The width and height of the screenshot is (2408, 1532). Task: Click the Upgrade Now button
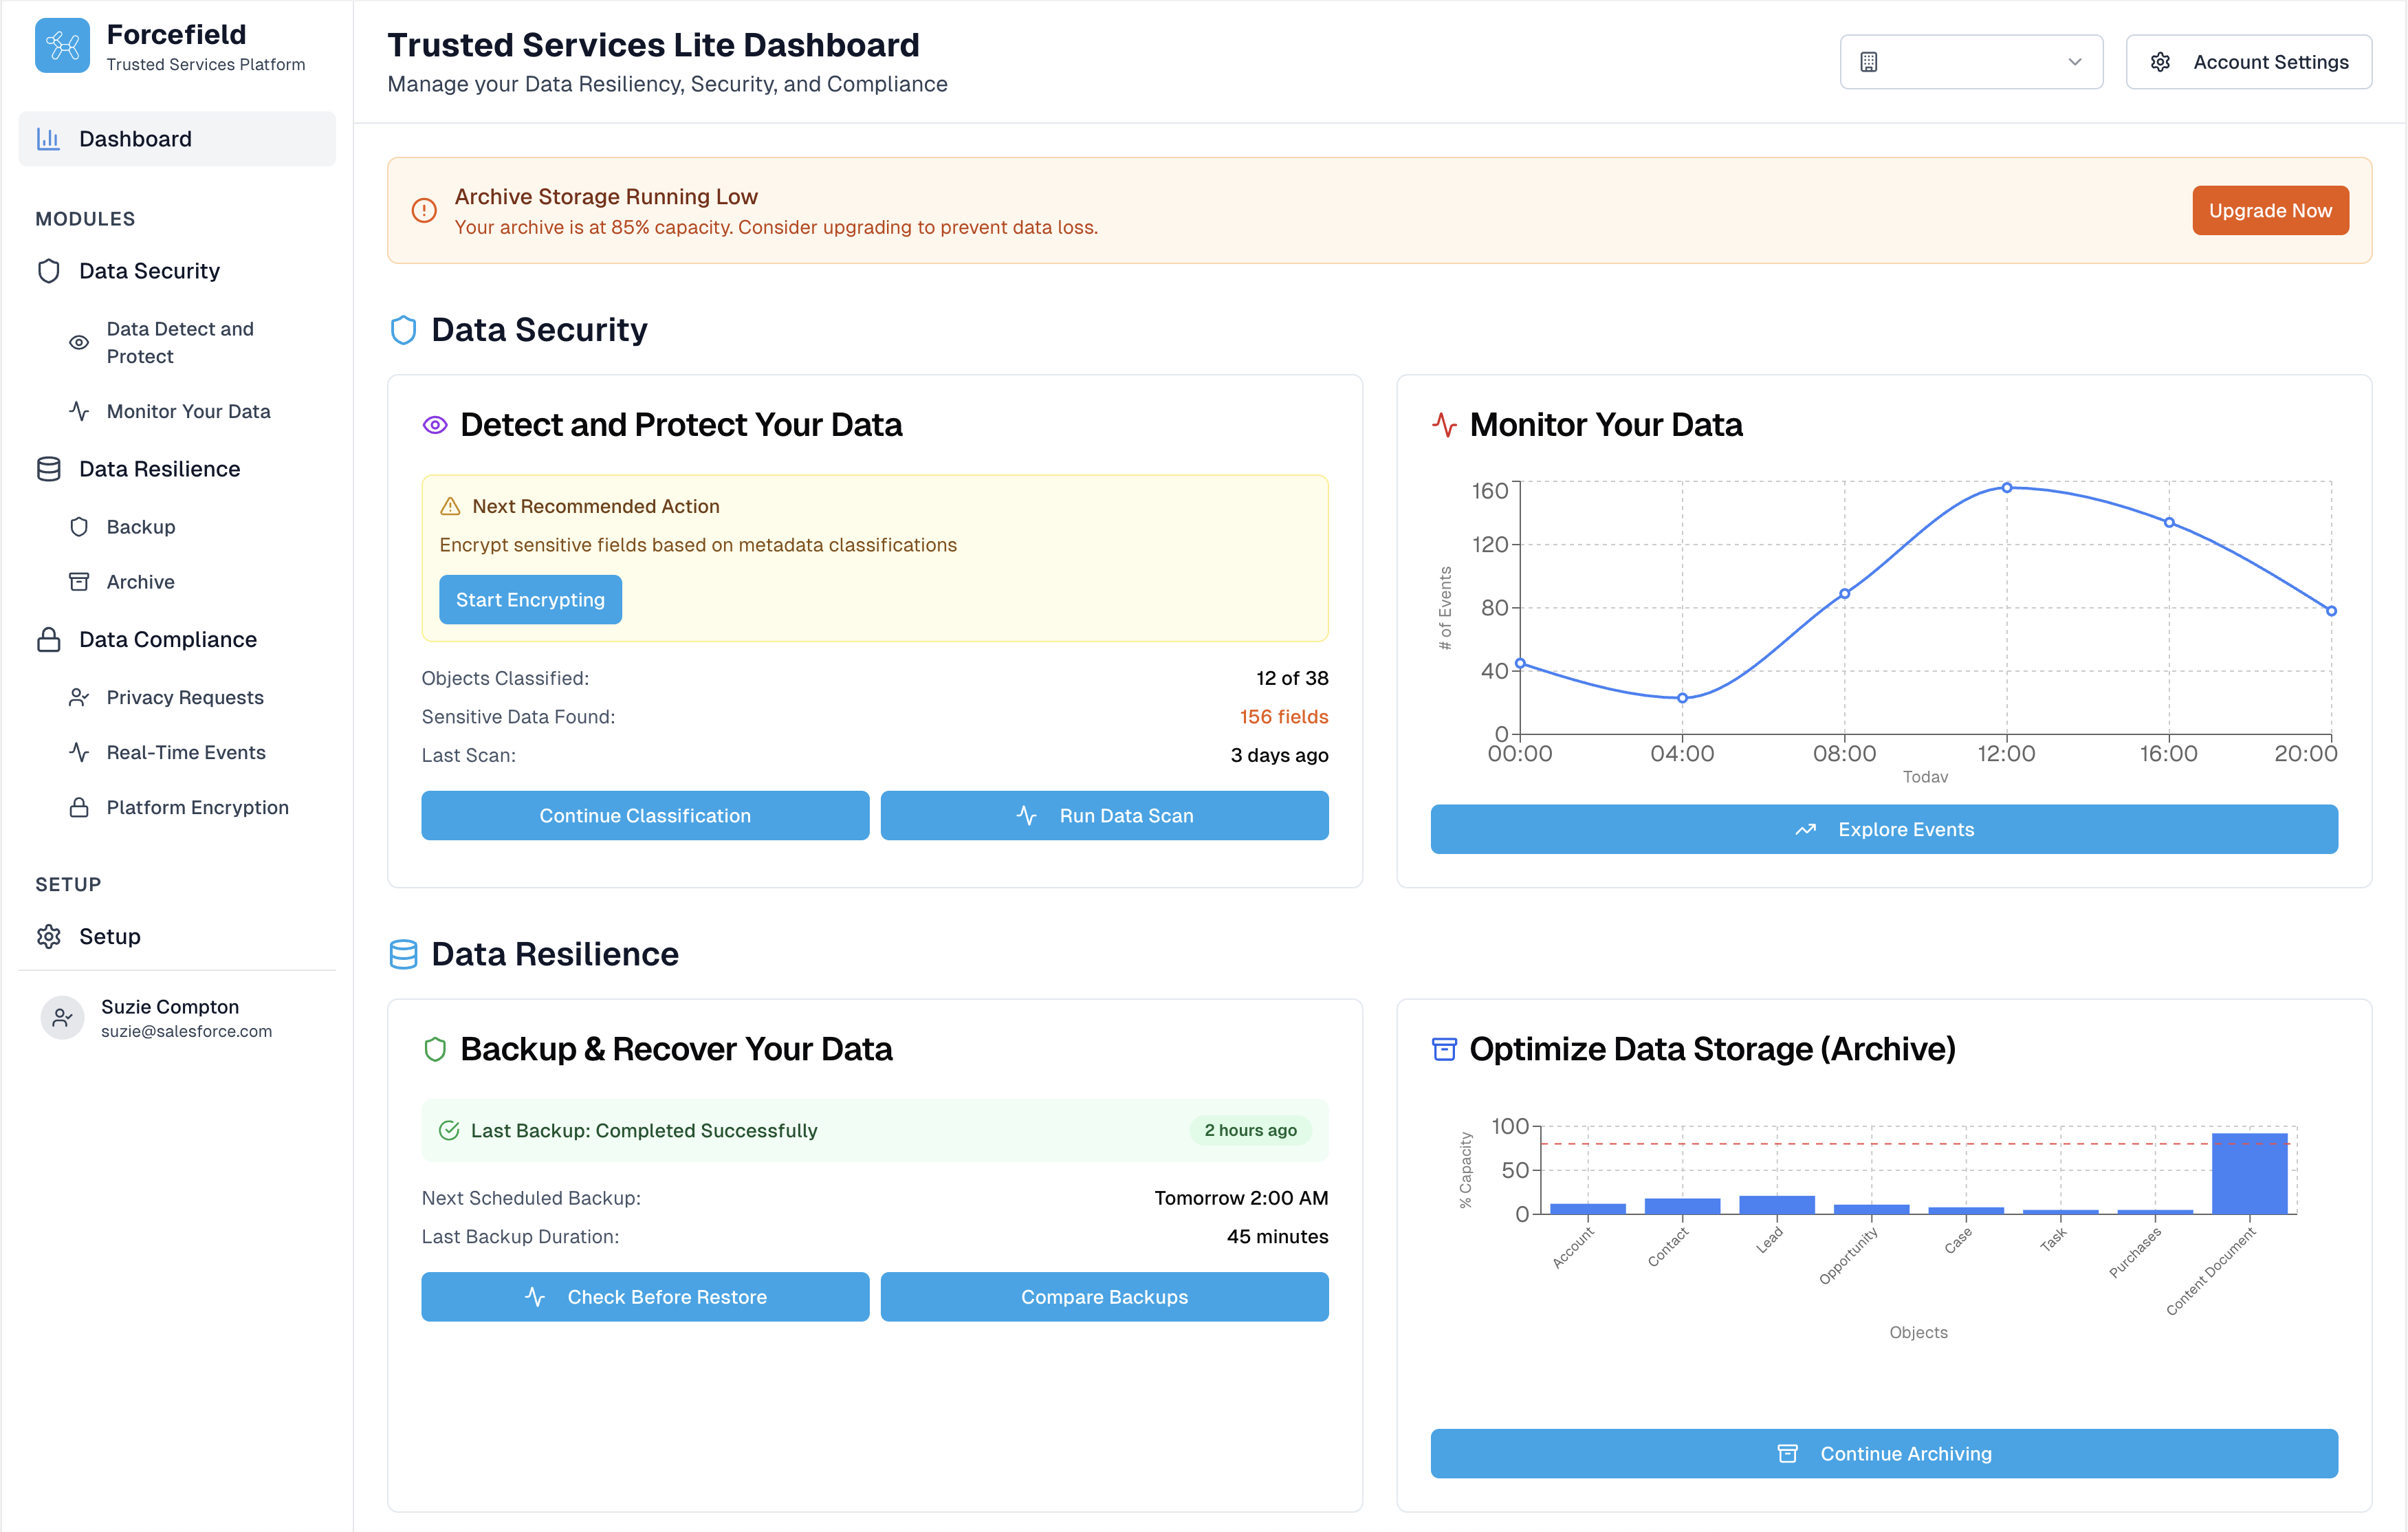[x=2270, y=210]
